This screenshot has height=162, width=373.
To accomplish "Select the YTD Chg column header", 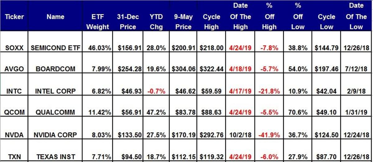I will (x=156, y=22).
